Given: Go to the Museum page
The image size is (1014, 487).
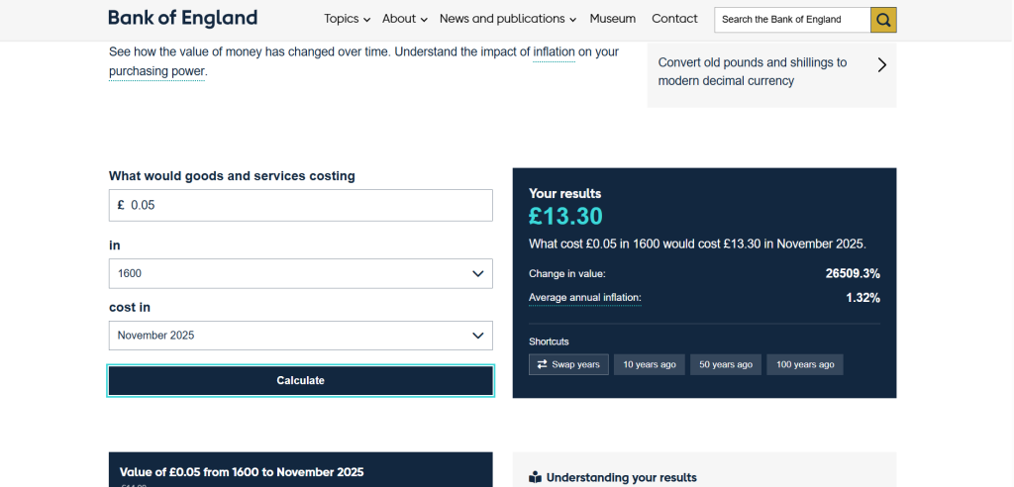Looking at the screenshot, I should click(612, 19).
